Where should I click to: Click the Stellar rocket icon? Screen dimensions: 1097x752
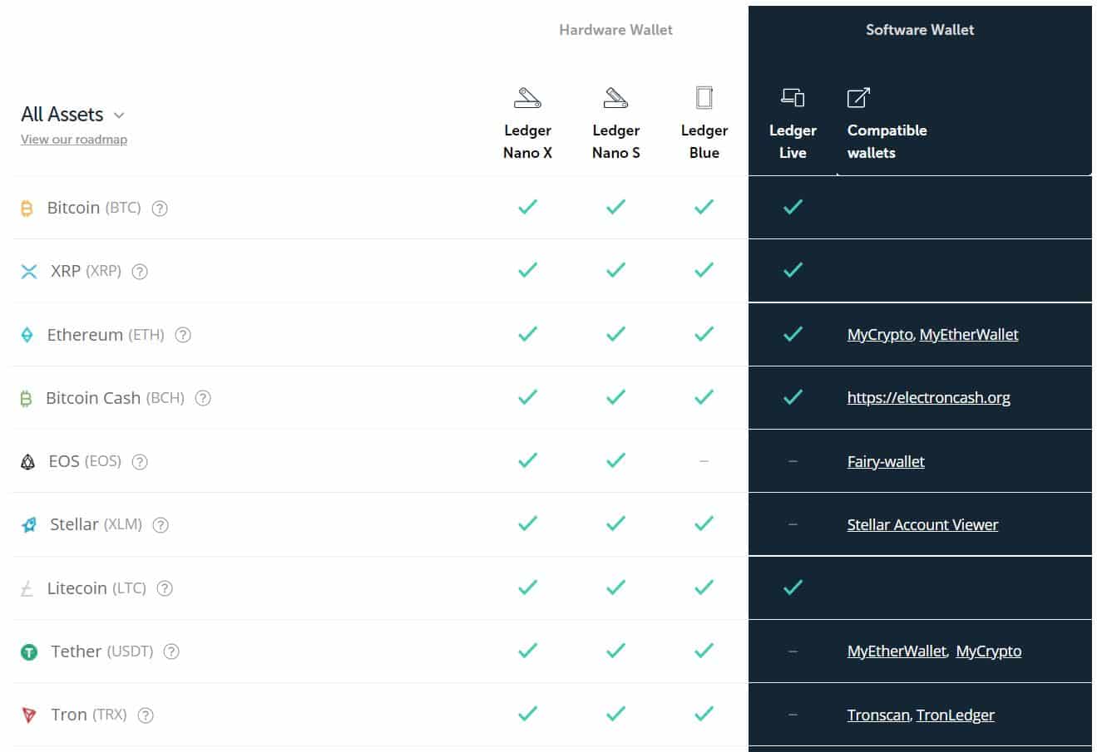click(x=29, y=525)
